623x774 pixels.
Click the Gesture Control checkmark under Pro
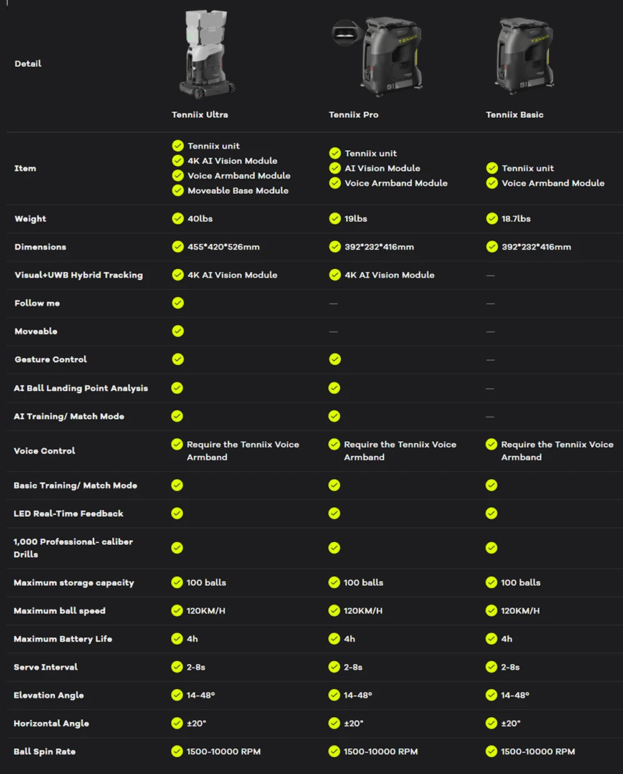(335, 359)
